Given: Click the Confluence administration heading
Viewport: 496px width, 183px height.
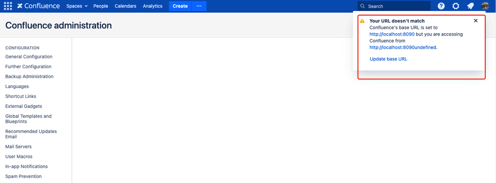Looking at the screenshot, I should coord(59,26).
